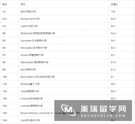Image resolution: width=135 pixels, height=124 pixels.
Task: Select the Lancaster 兰卡斯特大学 cell
Action: tap(64, 40)
